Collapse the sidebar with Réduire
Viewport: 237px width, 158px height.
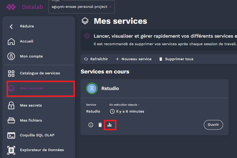click(27, 26)
